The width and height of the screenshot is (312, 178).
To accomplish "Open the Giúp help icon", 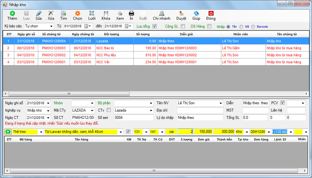I will coord(196,13).
